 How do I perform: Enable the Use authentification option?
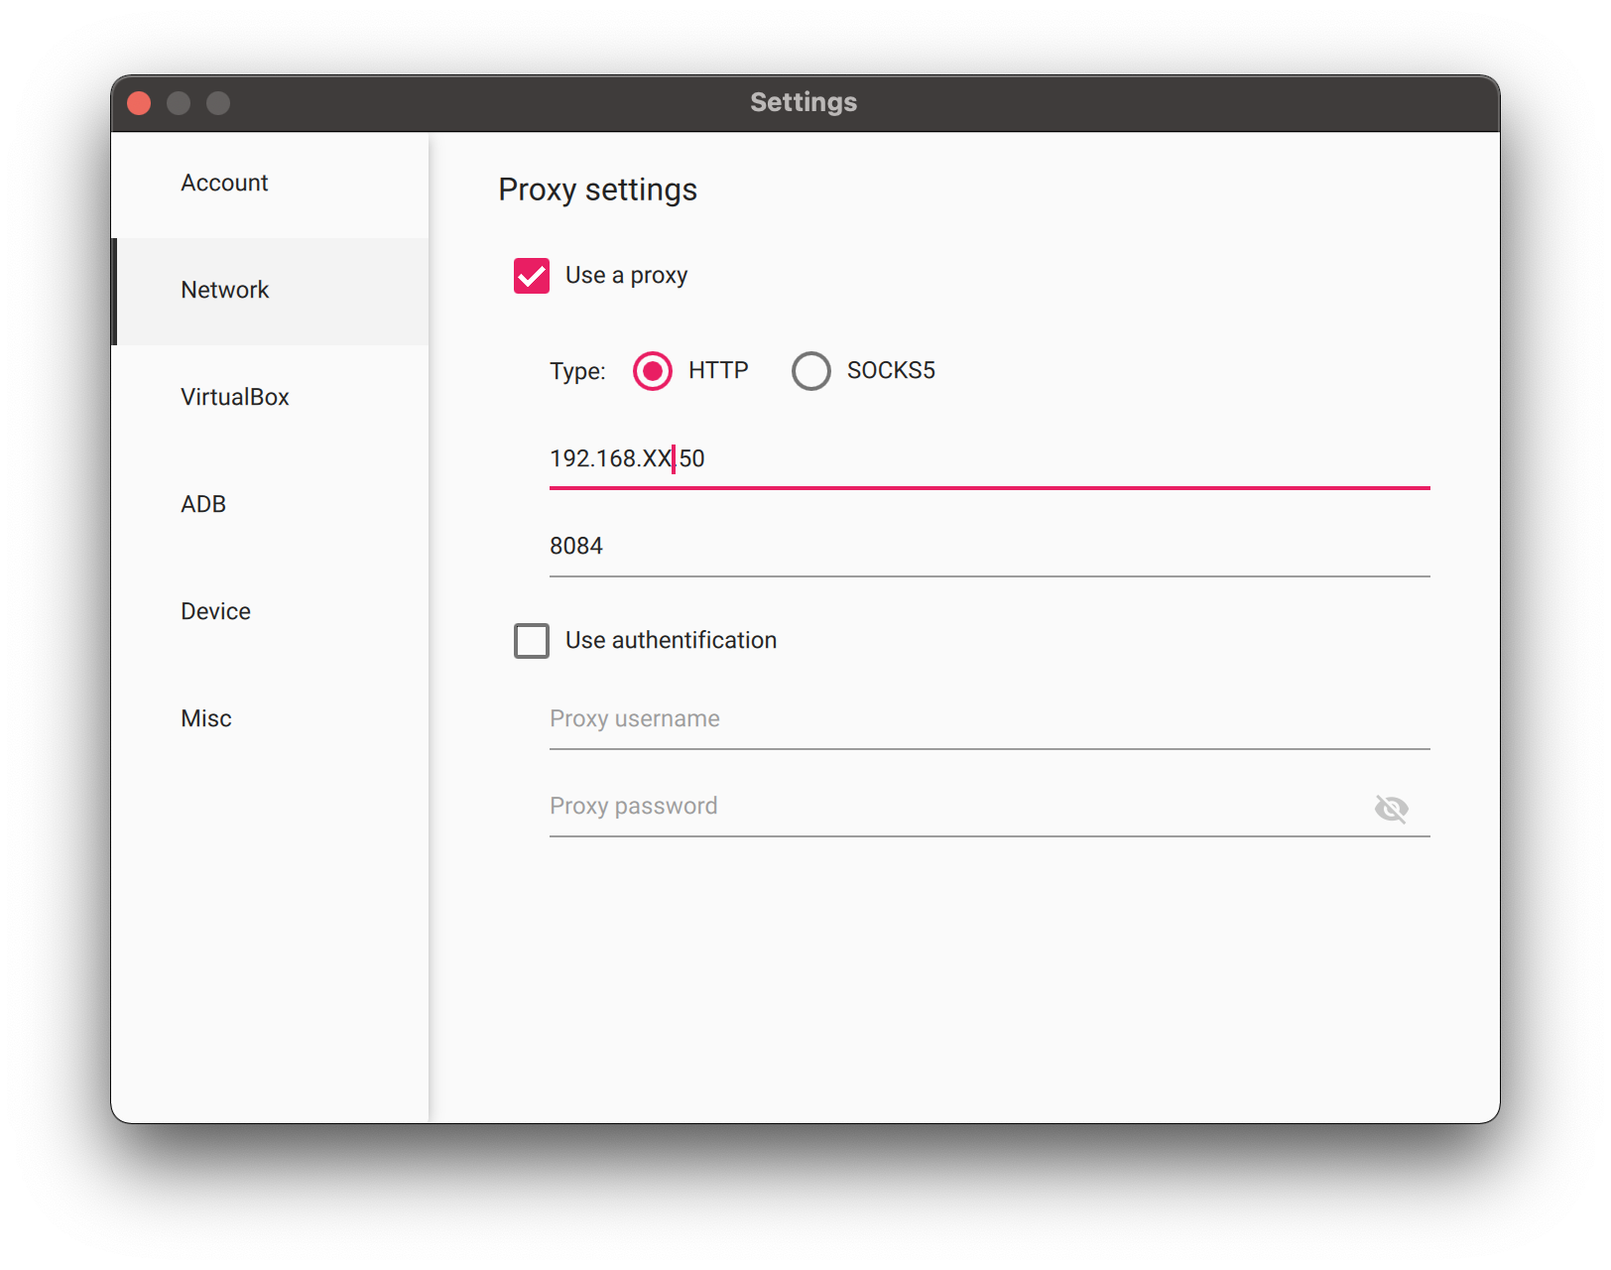tap(532, 641)
